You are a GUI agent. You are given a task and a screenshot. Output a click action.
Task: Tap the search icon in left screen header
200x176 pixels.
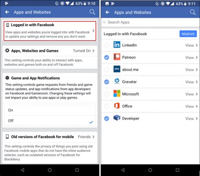(92, 12)
